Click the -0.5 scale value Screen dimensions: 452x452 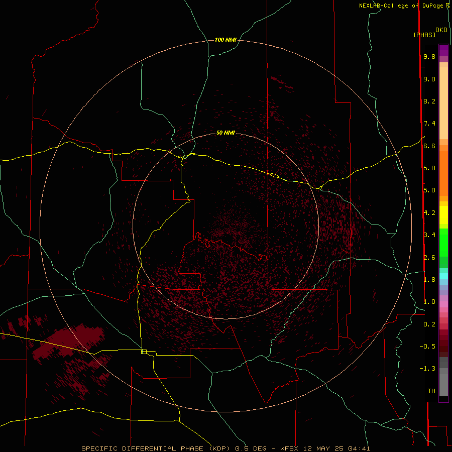pos(427,347)
